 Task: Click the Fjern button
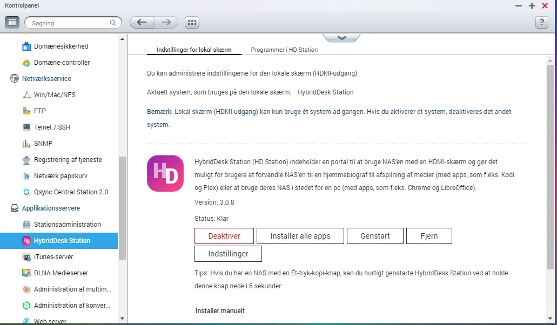click(x=429, y=236)
